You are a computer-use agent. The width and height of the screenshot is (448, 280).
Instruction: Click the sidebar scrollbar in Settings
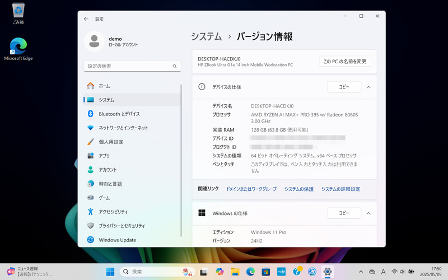coord(181,160)
